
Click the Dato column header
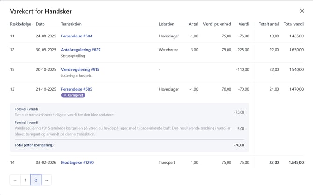(40, 24)
